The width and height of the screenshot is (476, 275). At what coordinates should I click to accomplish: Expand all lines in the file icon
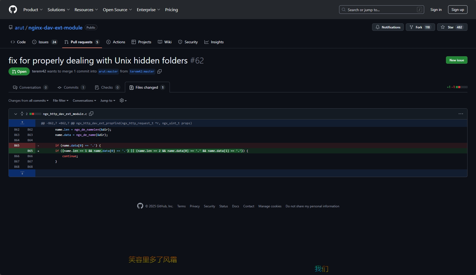point(22,114)
